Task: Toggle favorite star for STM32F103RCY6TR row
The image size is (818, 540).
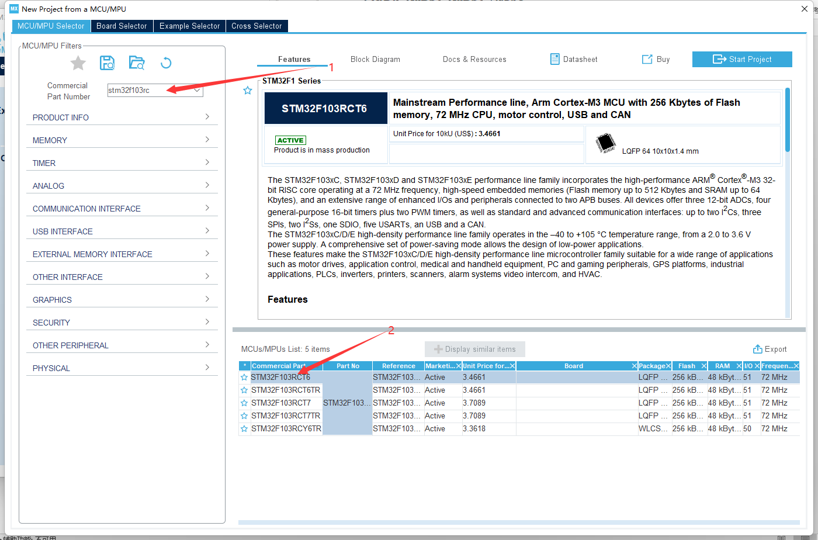Action: click(244, 429)
